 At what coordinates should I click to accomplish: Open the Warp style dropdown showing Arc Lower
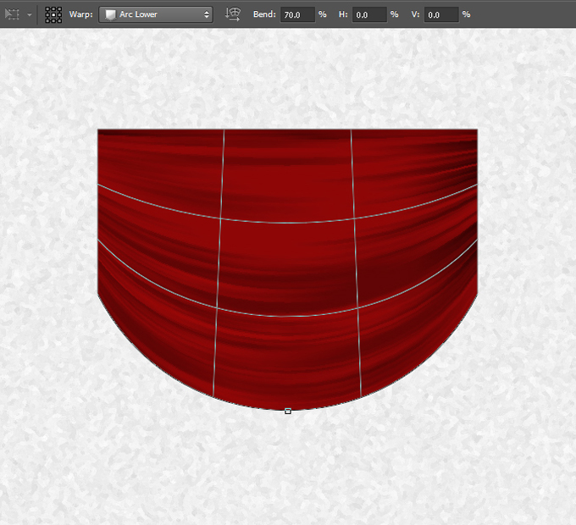[156, 14]
